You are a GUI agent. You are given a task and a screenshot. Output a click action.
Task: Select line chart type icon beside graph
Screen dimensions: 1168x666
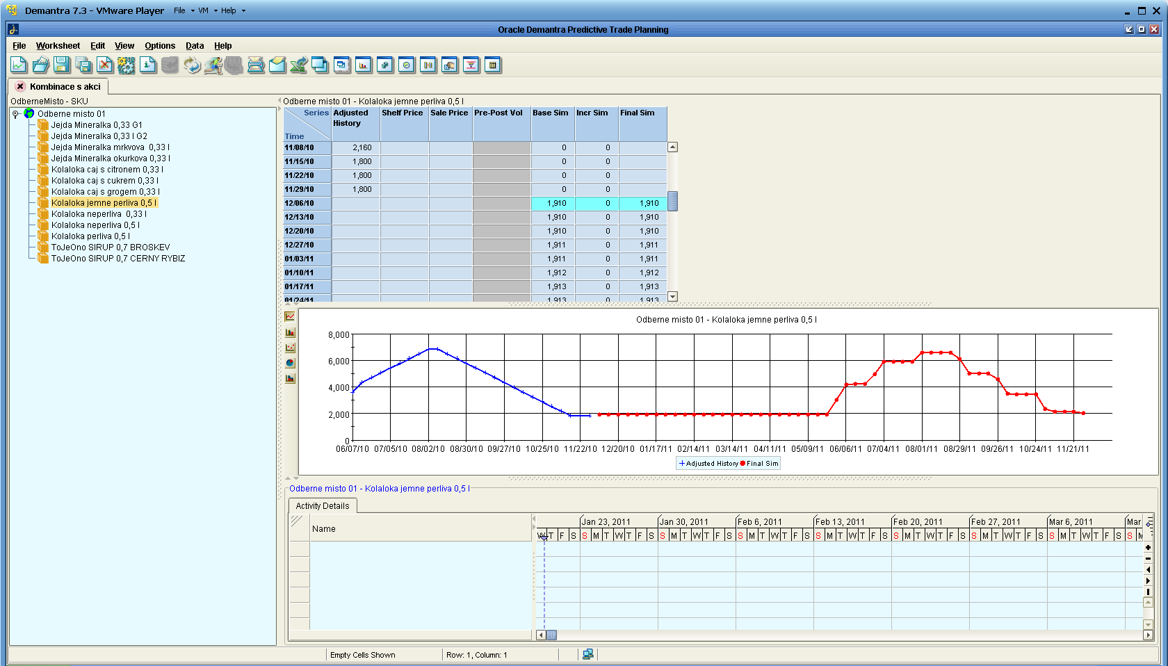(x=290, y=316)
